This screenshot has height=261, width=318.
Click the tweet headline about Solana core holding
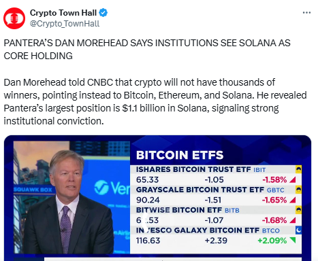147,49
